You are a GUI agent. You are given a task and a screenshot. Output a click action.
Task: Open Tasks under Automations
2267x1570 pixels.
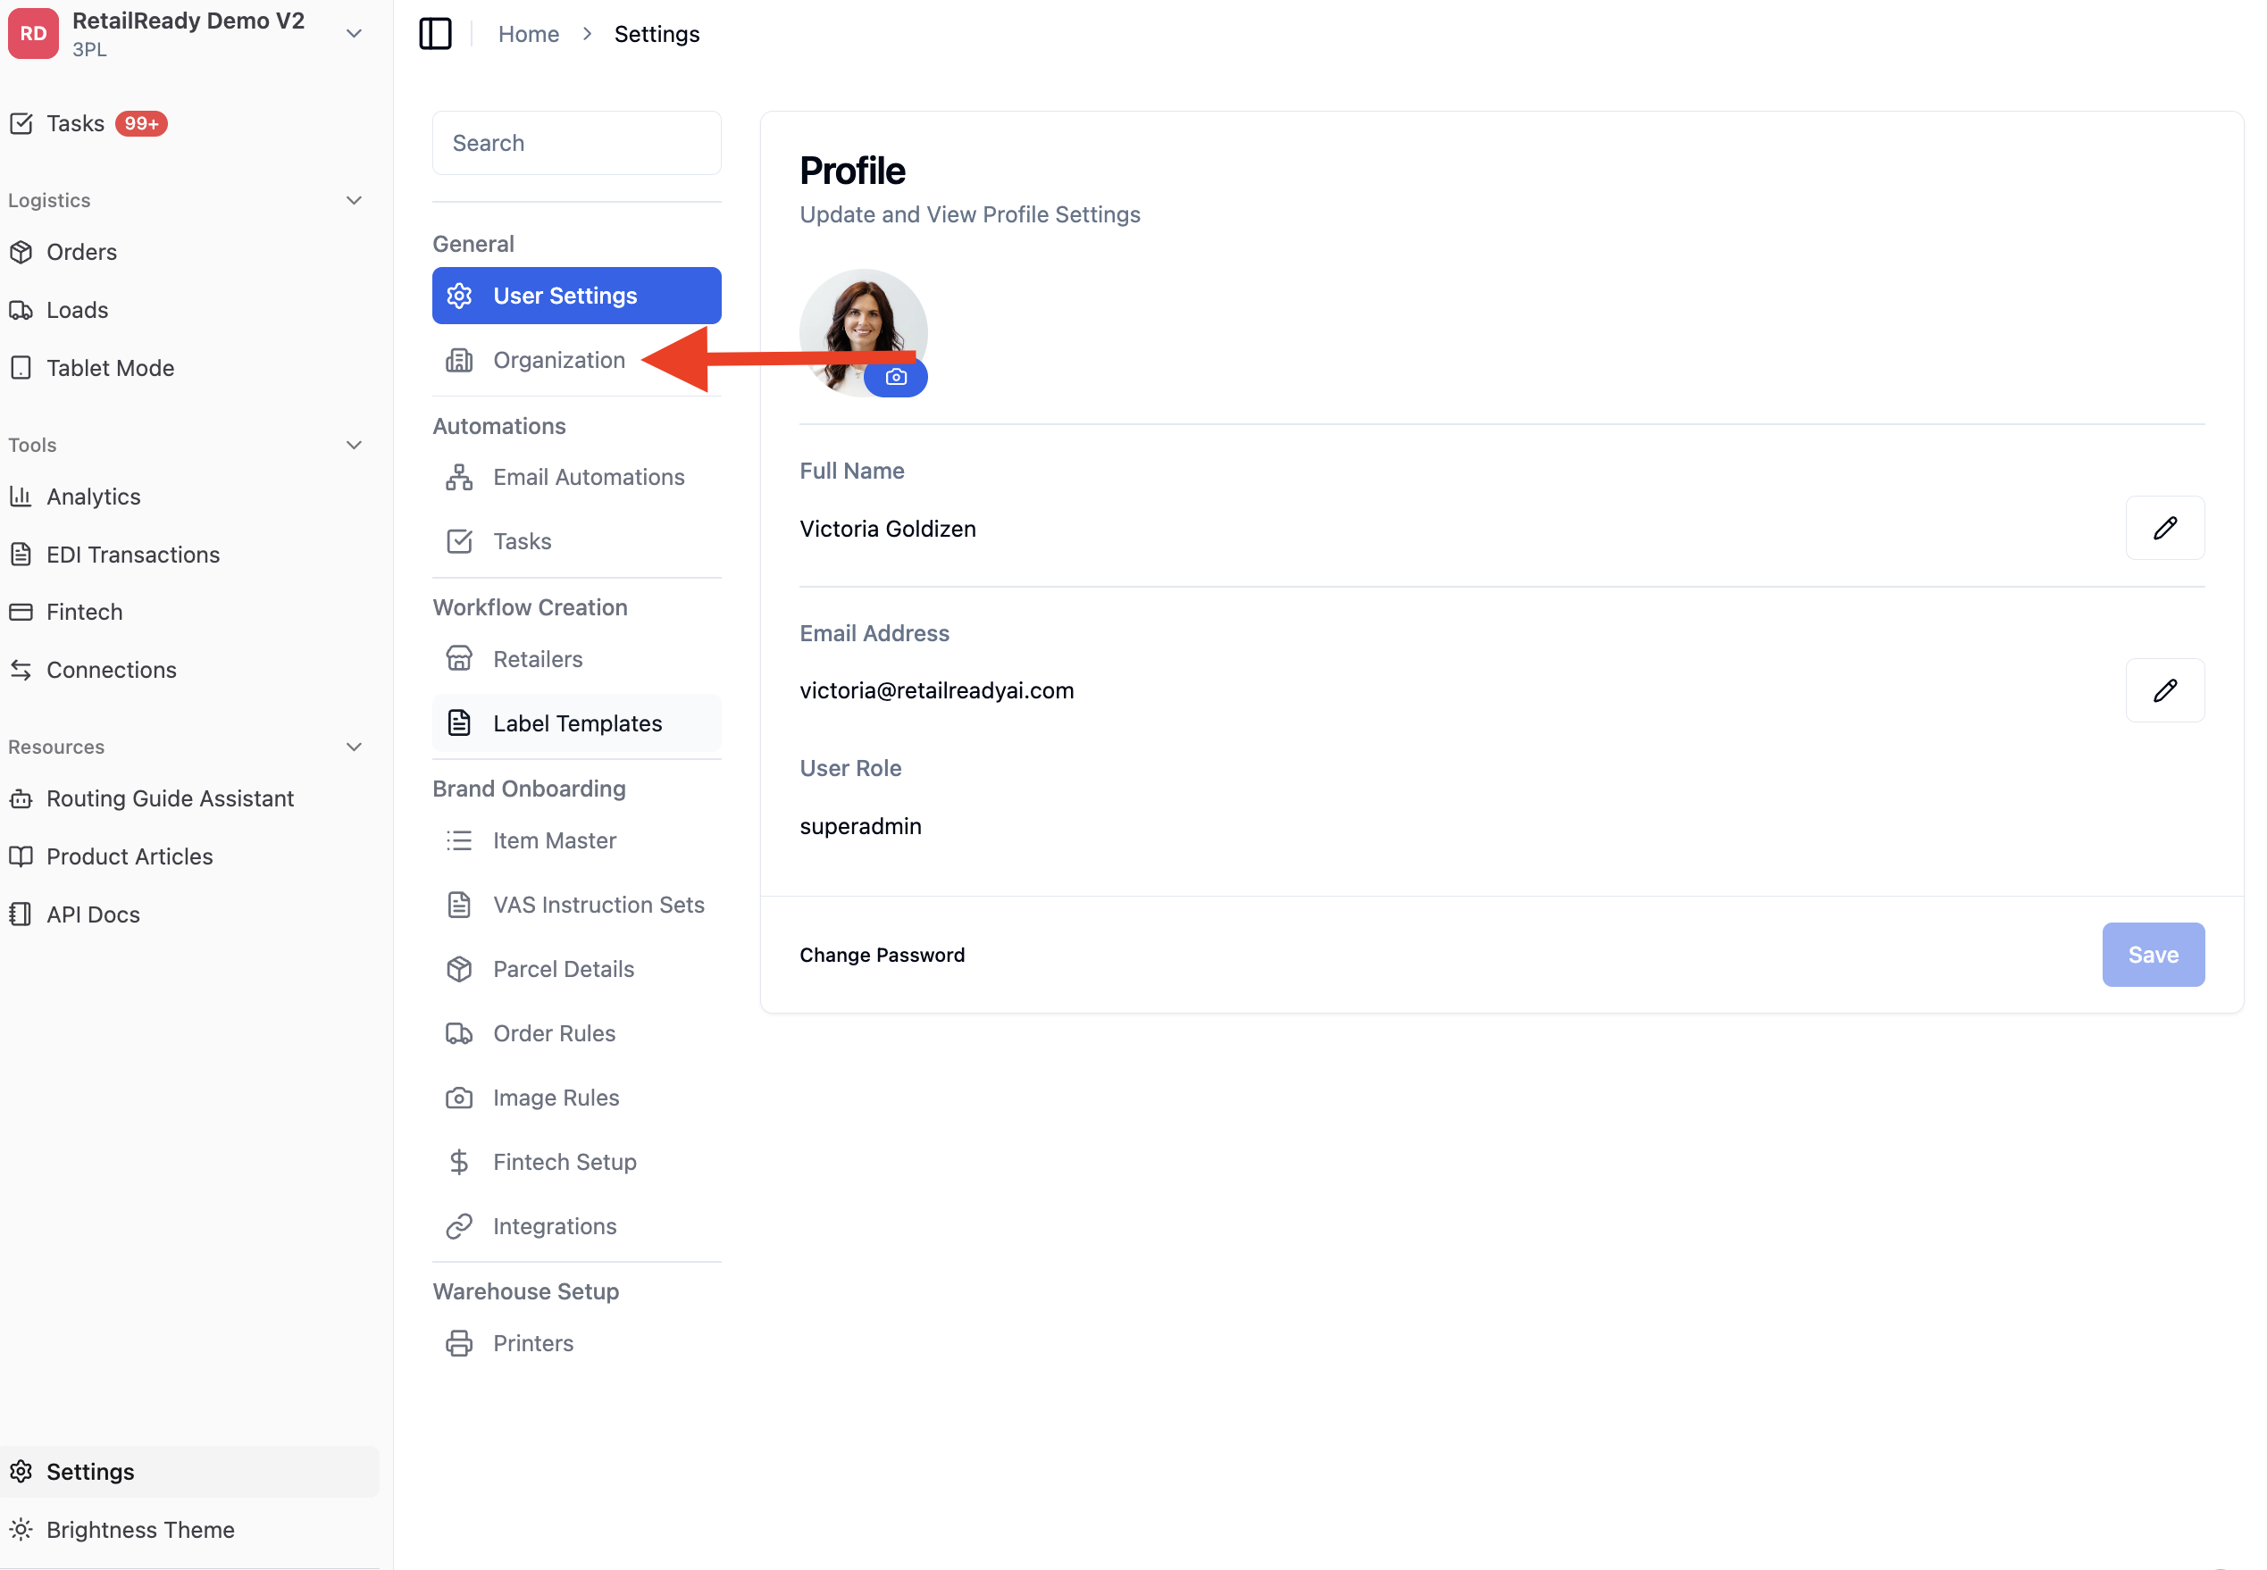click(577, 542)
